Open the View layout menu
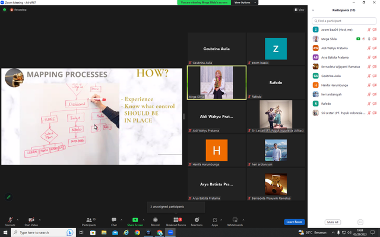380x237 pixels. (x=299, y=9)
